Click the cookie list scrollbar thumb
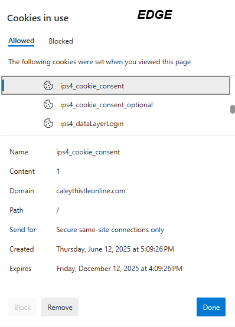This screenshot has width=235, height=327. pos(233,109)
